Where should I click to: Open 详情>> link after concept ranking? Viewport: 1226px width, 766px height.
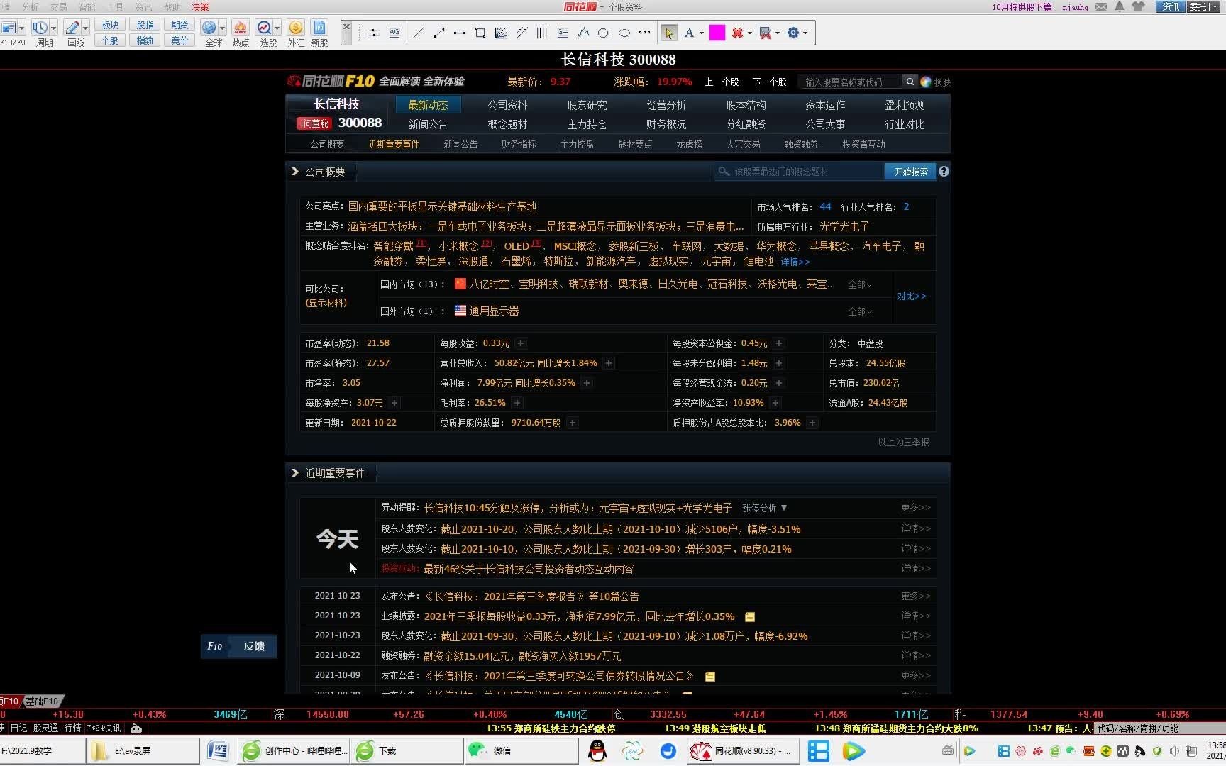(795, 262)
